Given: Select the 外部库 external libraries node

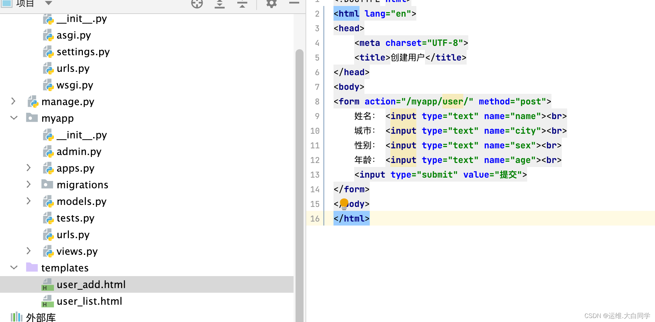Looking at the screenshot, I should coord(41,317).
